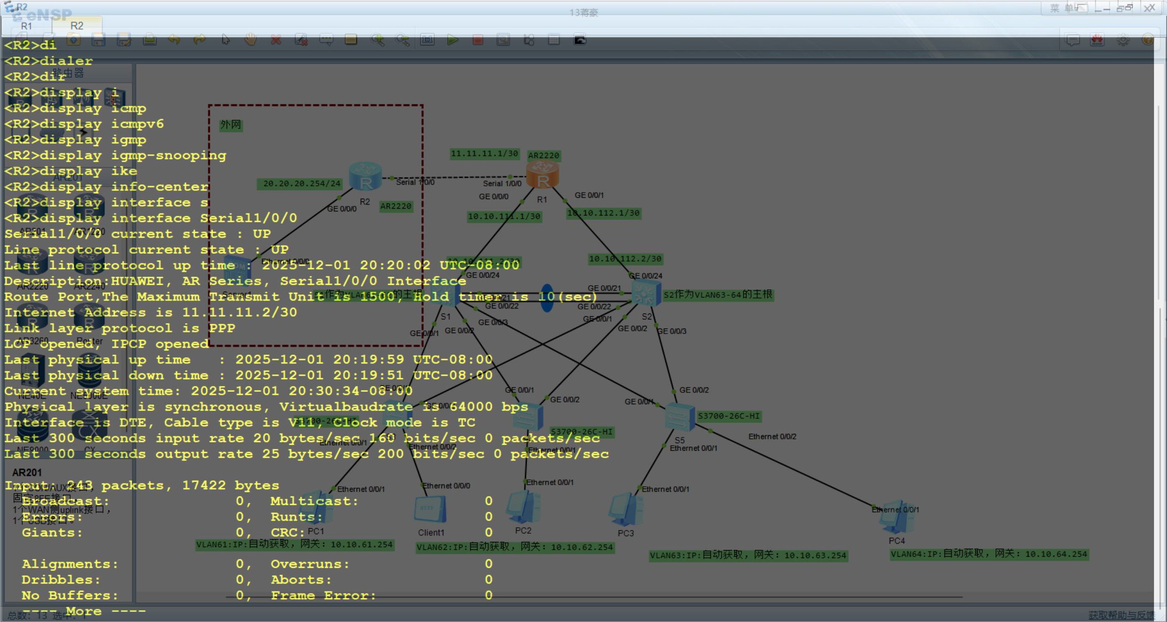Toggle the grid display icon
The height and width of the screenshot is (622, 1167).
click(x=554, y=40)
